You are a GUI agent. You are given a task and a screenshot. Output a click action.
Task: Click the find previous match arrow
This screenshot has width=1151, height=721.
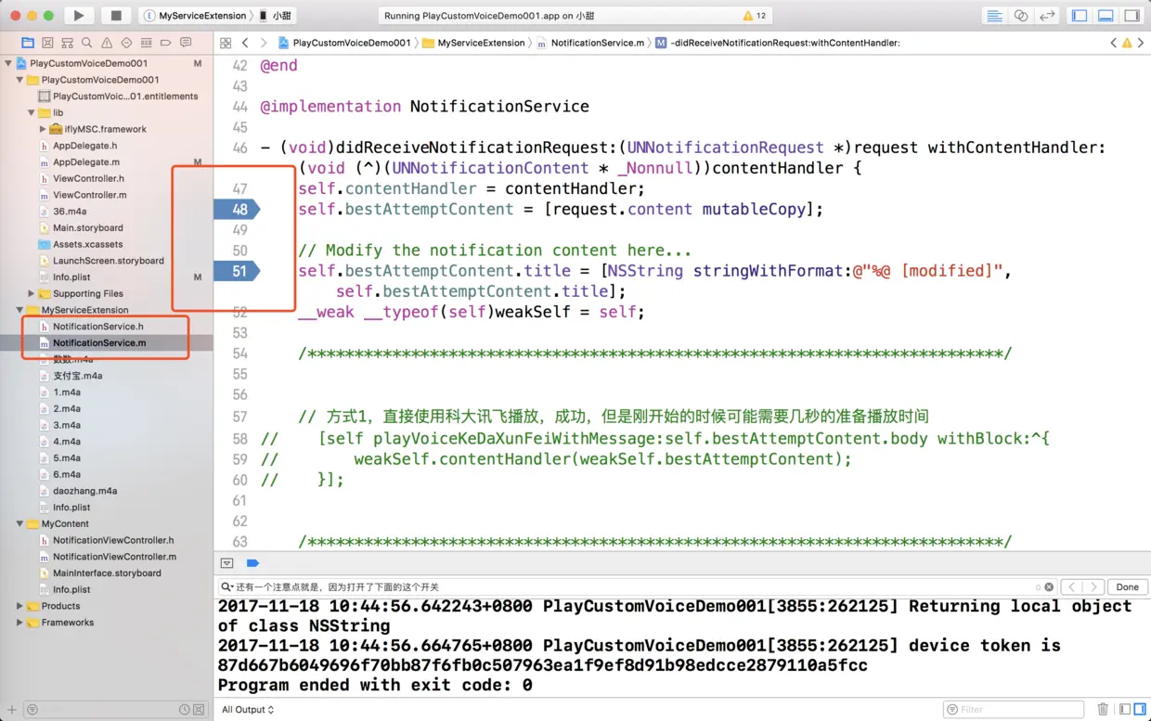tap(1072, 587)
